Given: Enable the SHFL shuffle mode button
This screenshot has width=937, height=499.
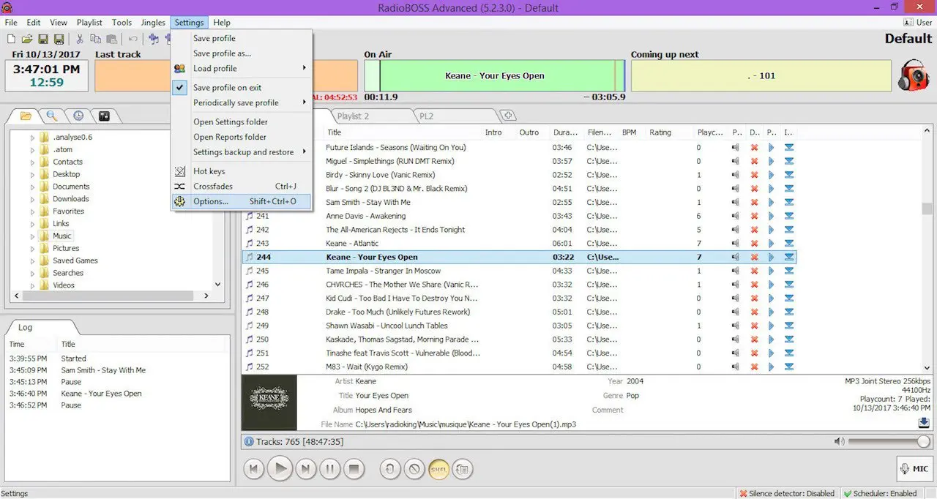Looking at the screenshot, I should click(x=438, y=469).
